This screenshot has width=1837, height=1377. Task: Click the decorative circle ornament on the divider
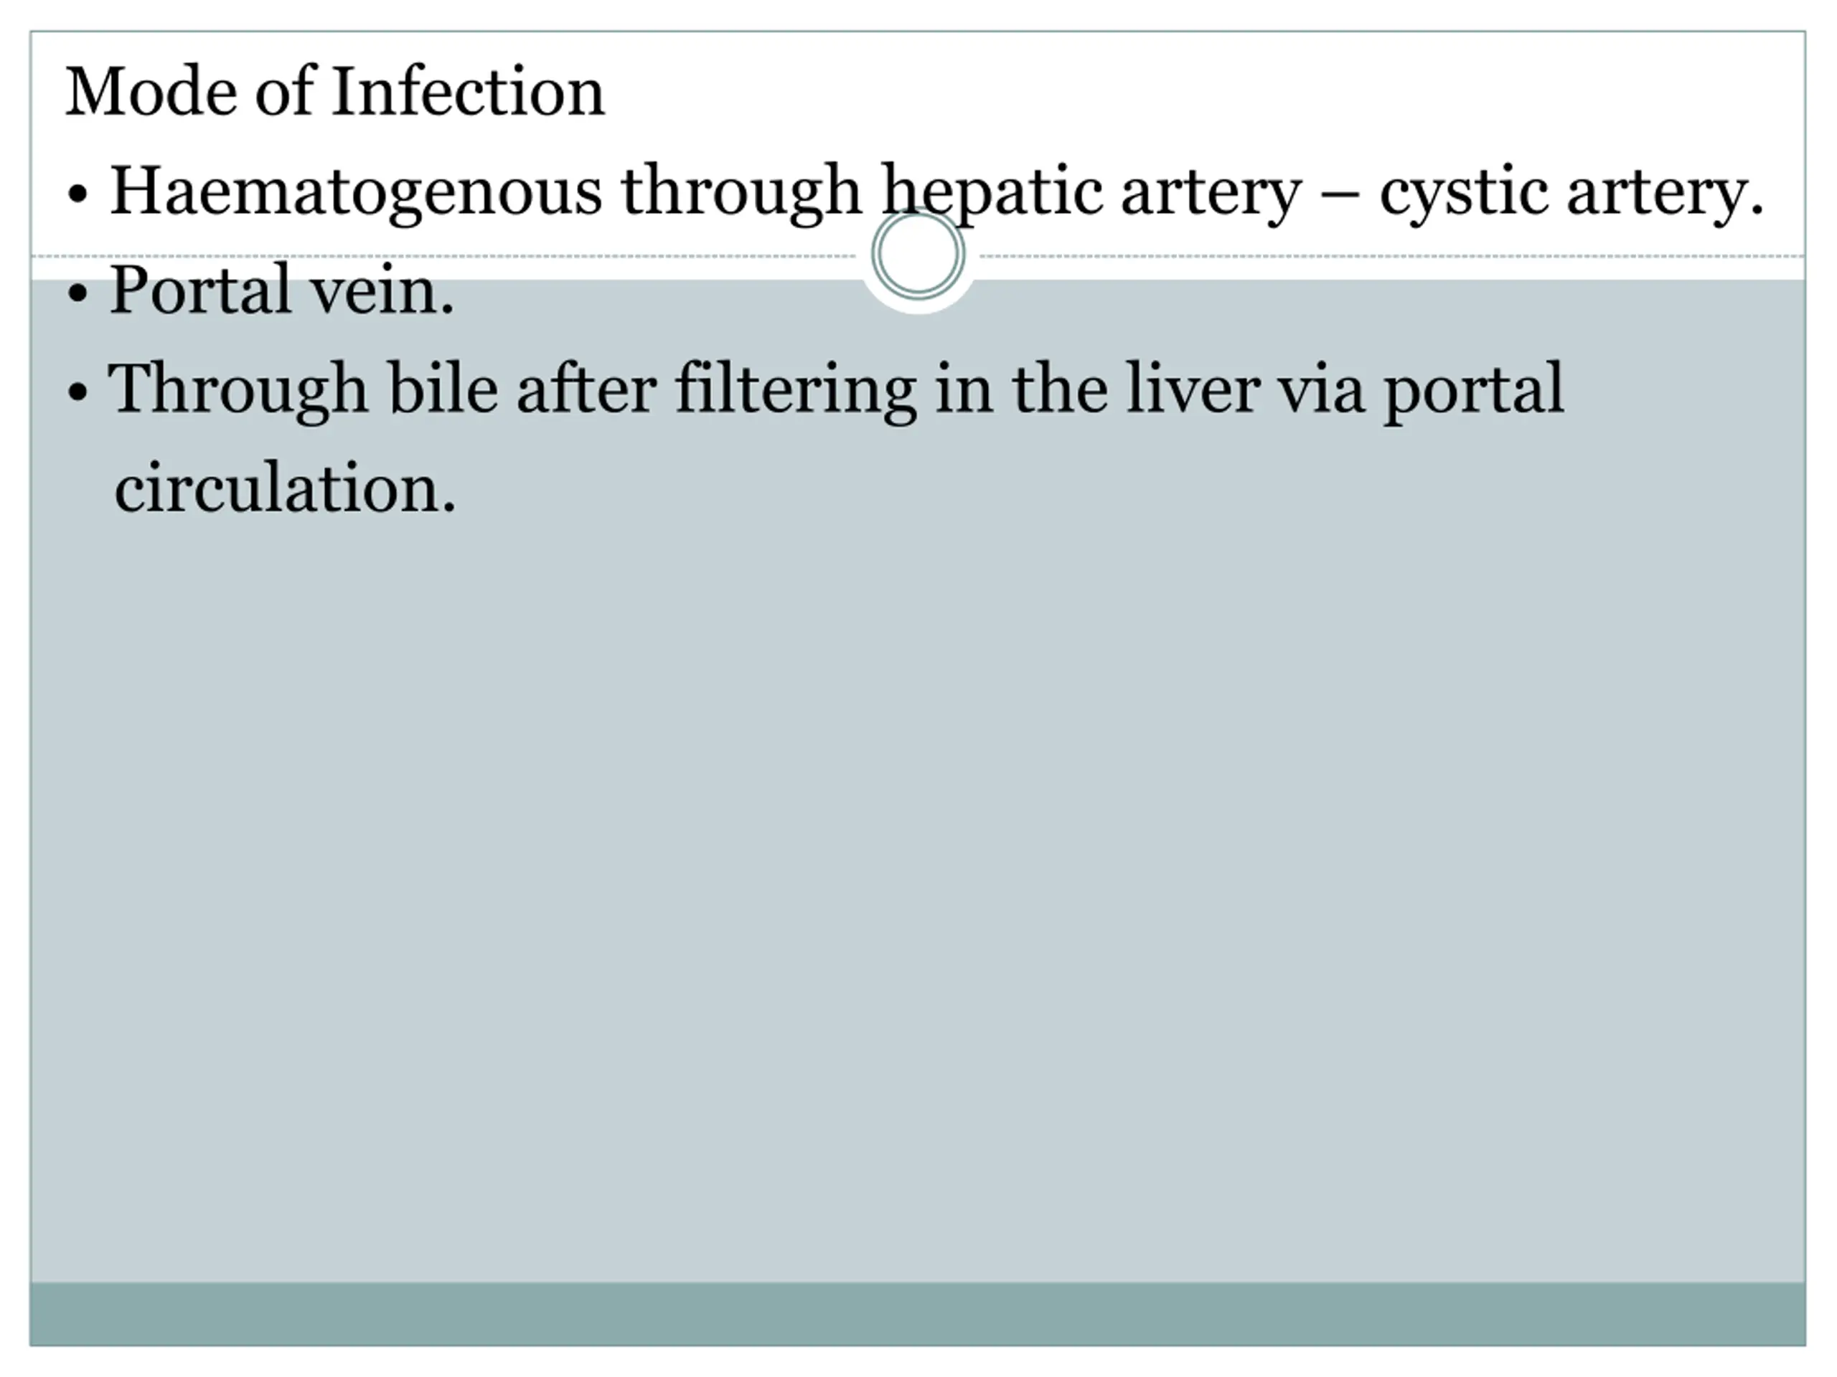(918, 254)
